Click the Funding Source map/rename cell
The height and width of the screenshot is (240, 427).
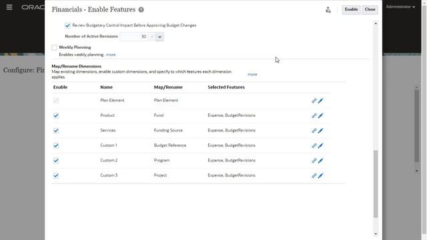pyautogui.click(x=168, y=131)
